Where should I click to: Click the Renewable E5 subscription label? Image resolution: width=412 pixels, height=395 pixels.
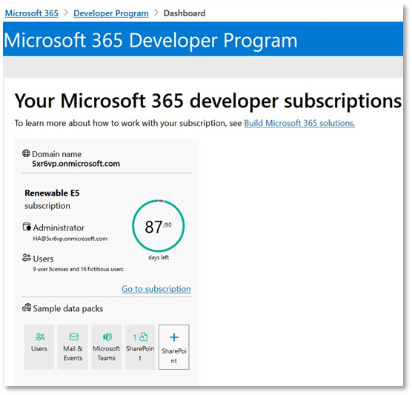[x=52, y=199]
